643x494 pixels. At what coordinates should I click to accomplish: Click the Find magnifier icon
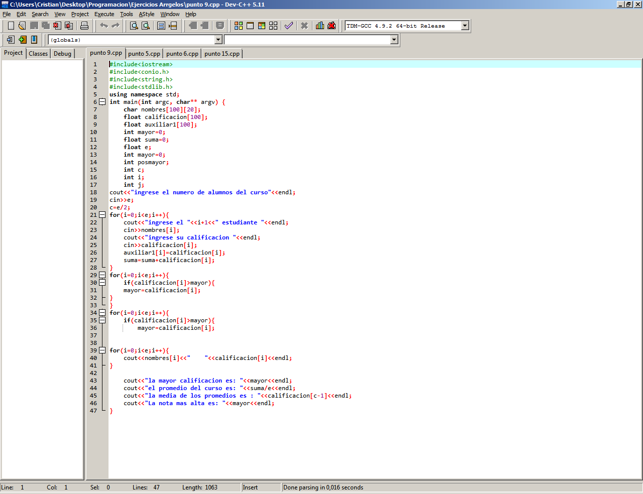(x=134, y=26)
